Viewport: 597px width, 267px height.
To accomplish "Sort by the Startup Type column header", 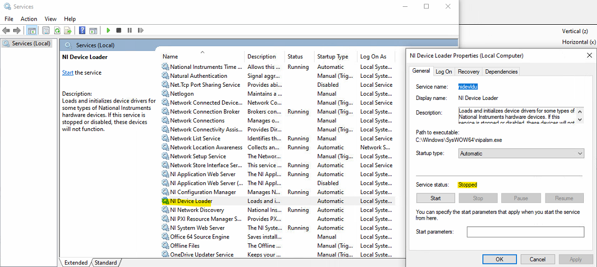I will coord(336,56).
